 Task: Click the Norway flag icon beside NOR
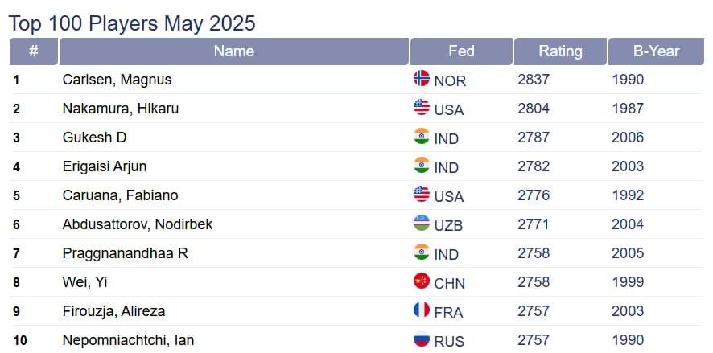point(421,79)
